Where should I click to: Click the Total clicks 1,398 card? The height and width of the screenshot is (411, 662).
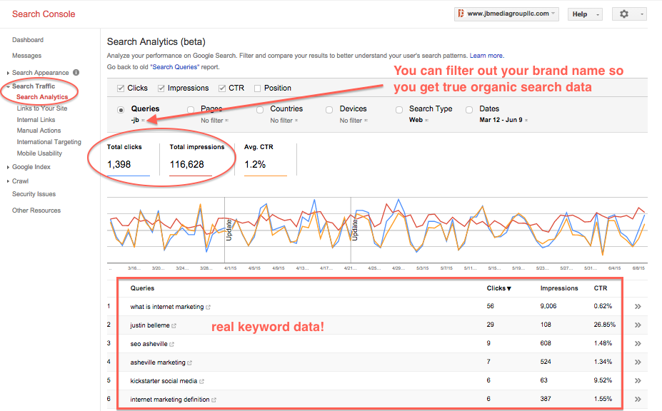coord(129,160)
